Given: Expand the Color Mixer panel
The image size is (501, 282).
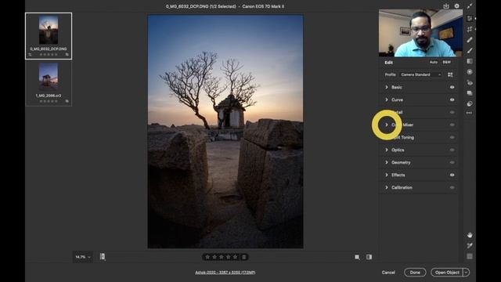Looking at the screenshot, I should click(387, 125).
